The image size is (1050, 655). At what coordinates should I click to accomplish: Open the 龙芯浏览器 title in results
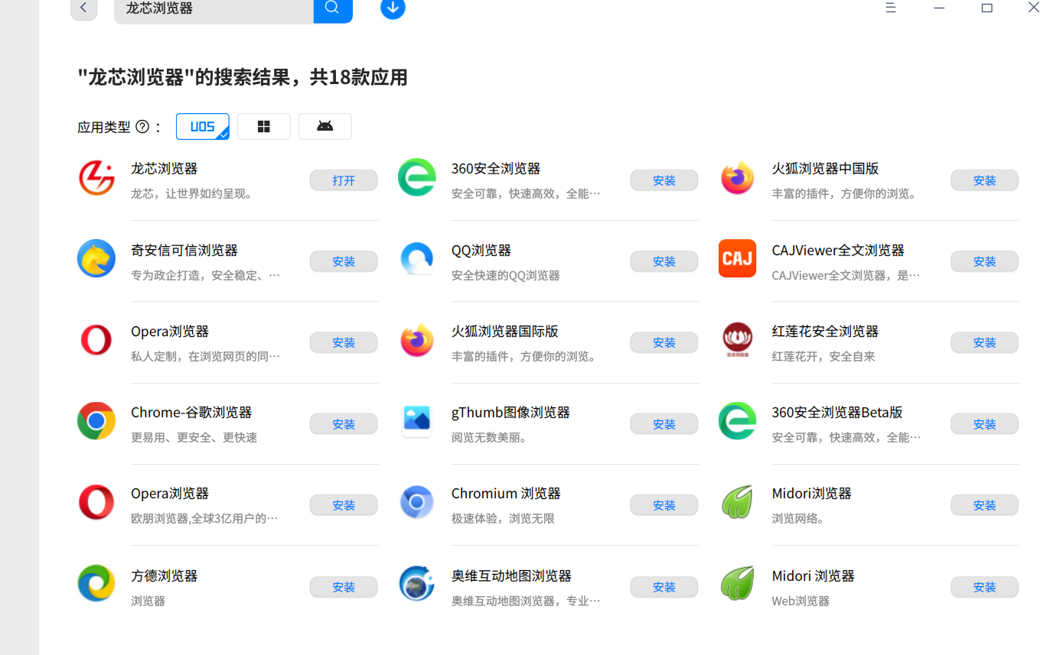click(165, 168)
